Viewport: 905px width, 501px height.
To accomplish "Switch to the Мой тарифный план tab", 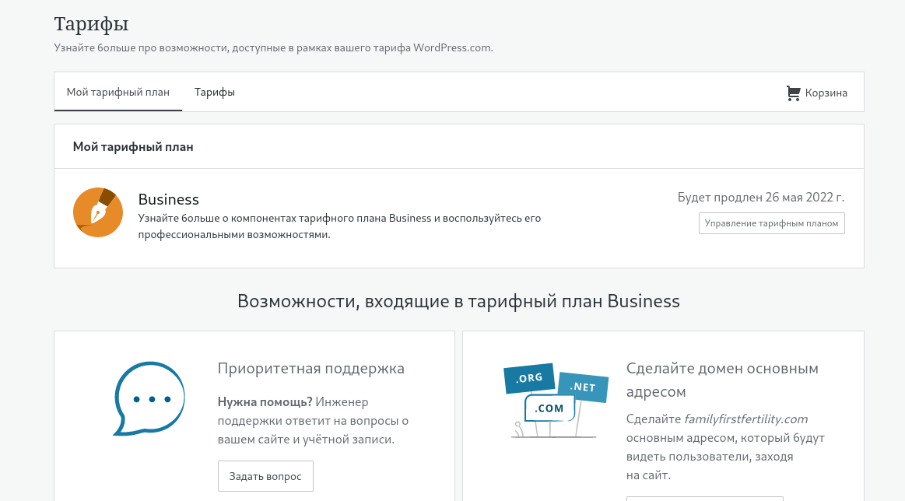I will (x=118, y=92).
